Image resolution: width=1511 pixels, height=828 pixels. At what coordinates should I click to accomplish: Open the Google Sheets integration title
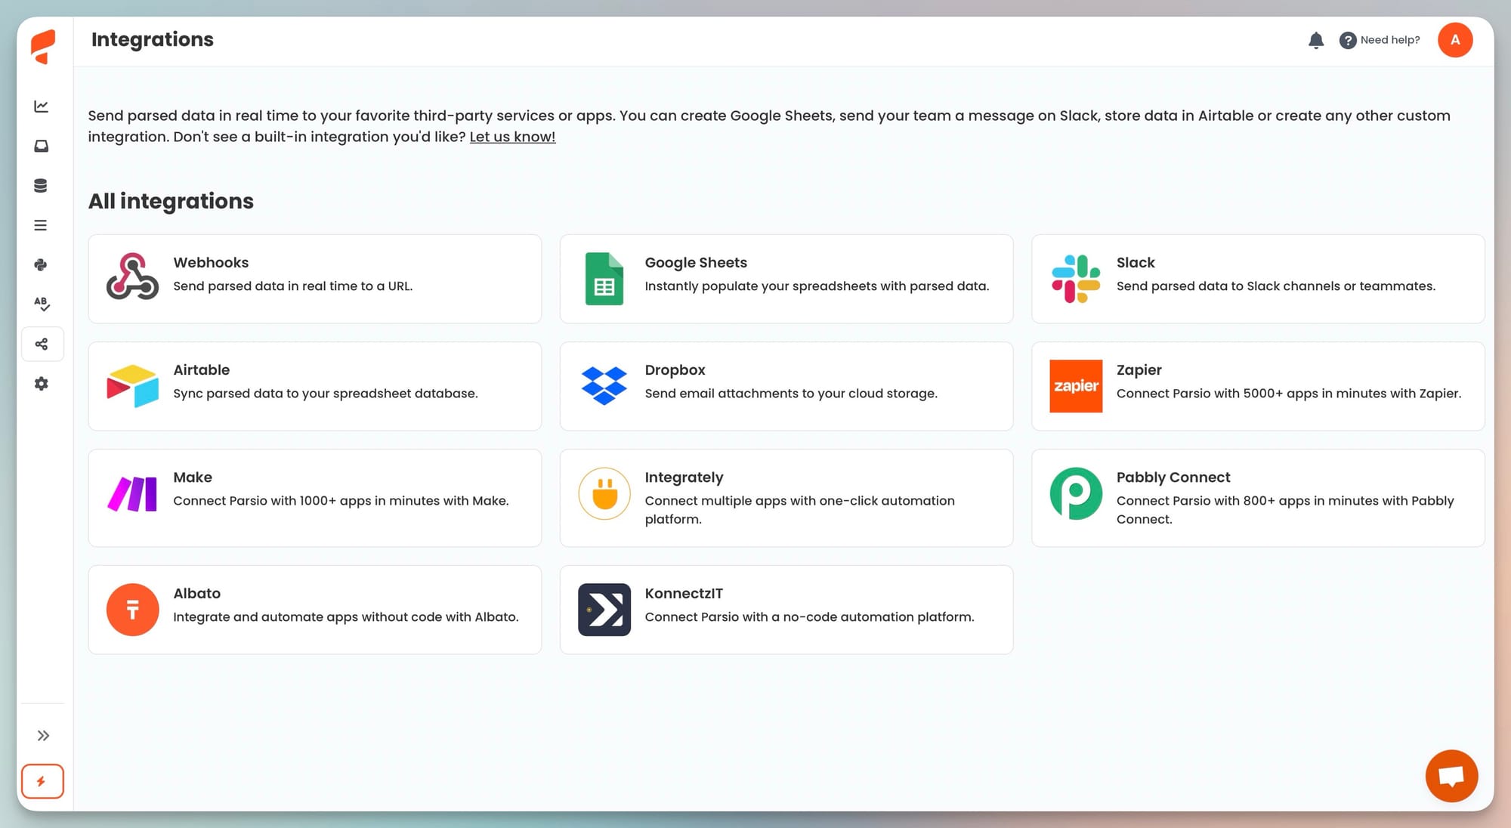coord(696,263)
